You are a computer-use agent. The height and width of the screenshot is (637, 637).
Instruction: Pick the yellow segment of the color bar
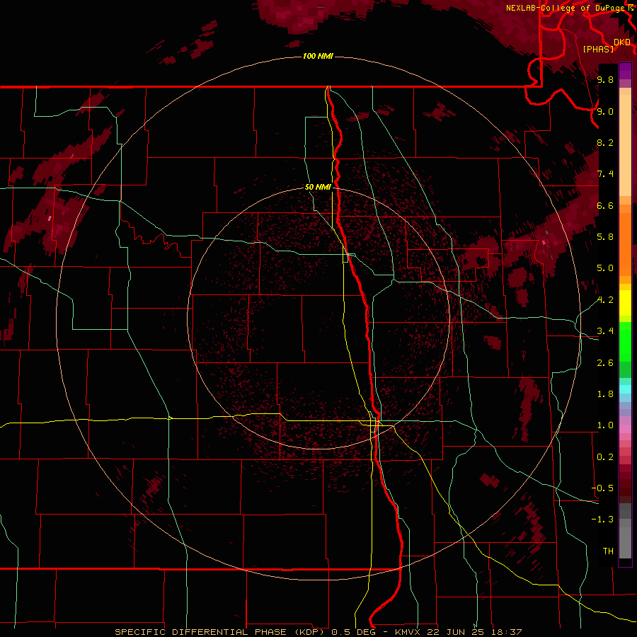click(x=625, y=303)
